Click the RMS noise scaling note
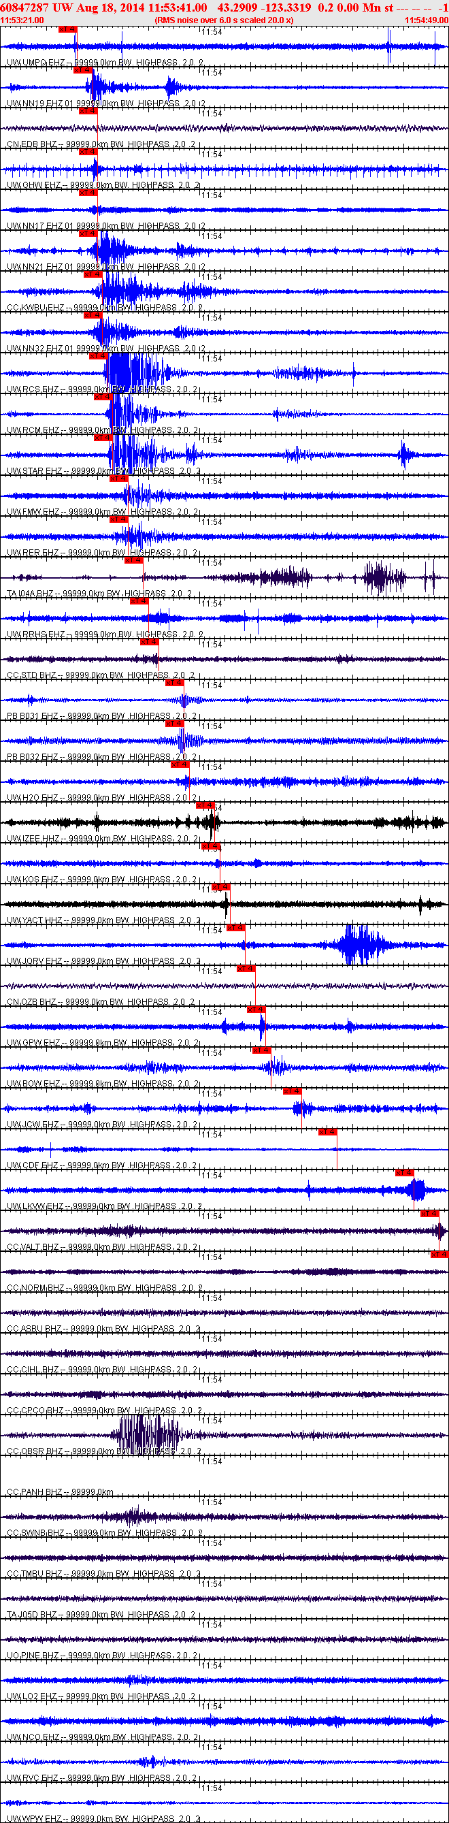Image resolution: width=449 pixels, height=1823 pixels. pos(224,20)
